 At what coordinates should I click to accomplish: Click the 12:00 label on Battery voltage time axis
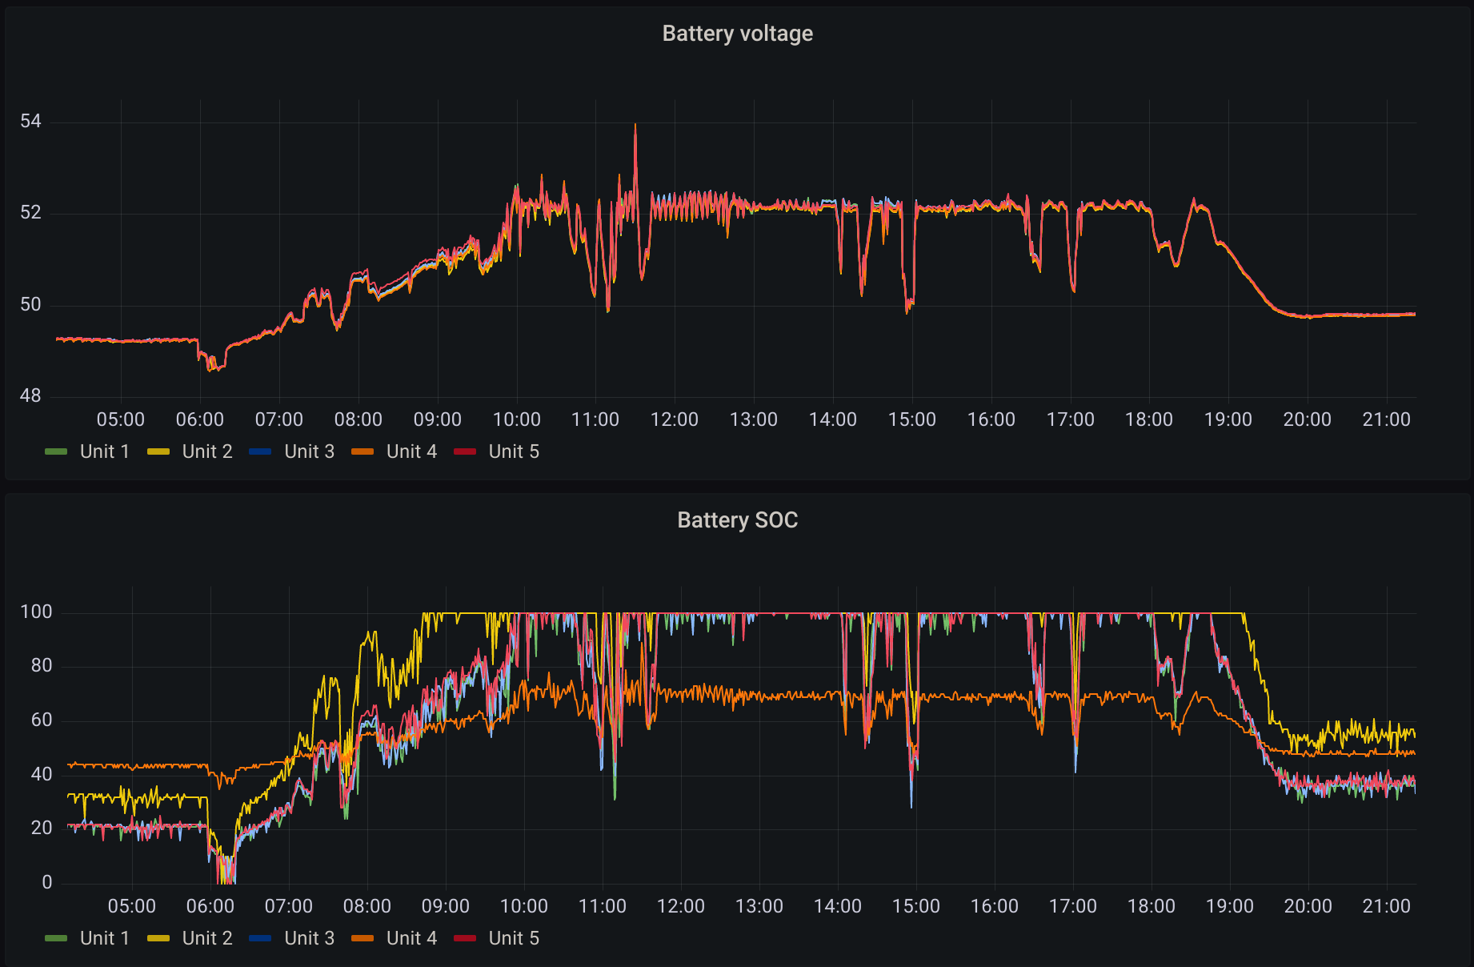[x=674, y=419]
